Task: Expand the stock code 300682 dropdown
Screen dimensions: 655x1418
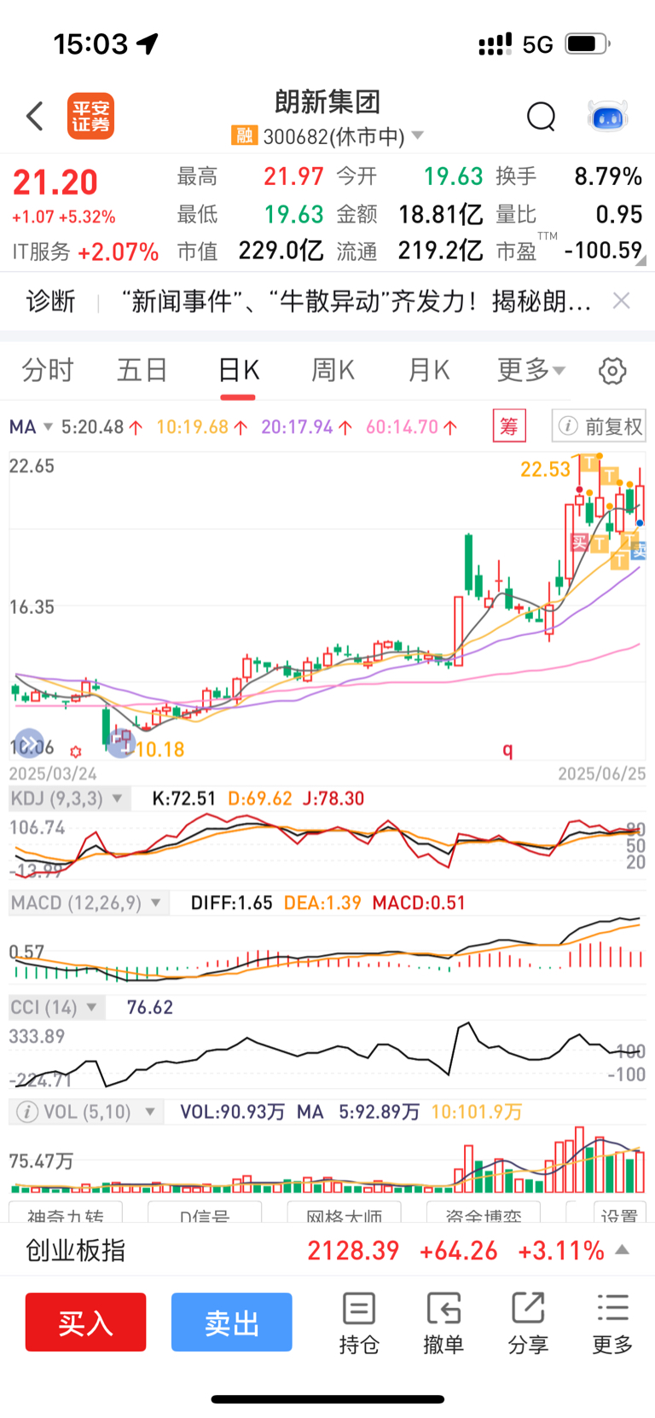Action: point(417,136)
